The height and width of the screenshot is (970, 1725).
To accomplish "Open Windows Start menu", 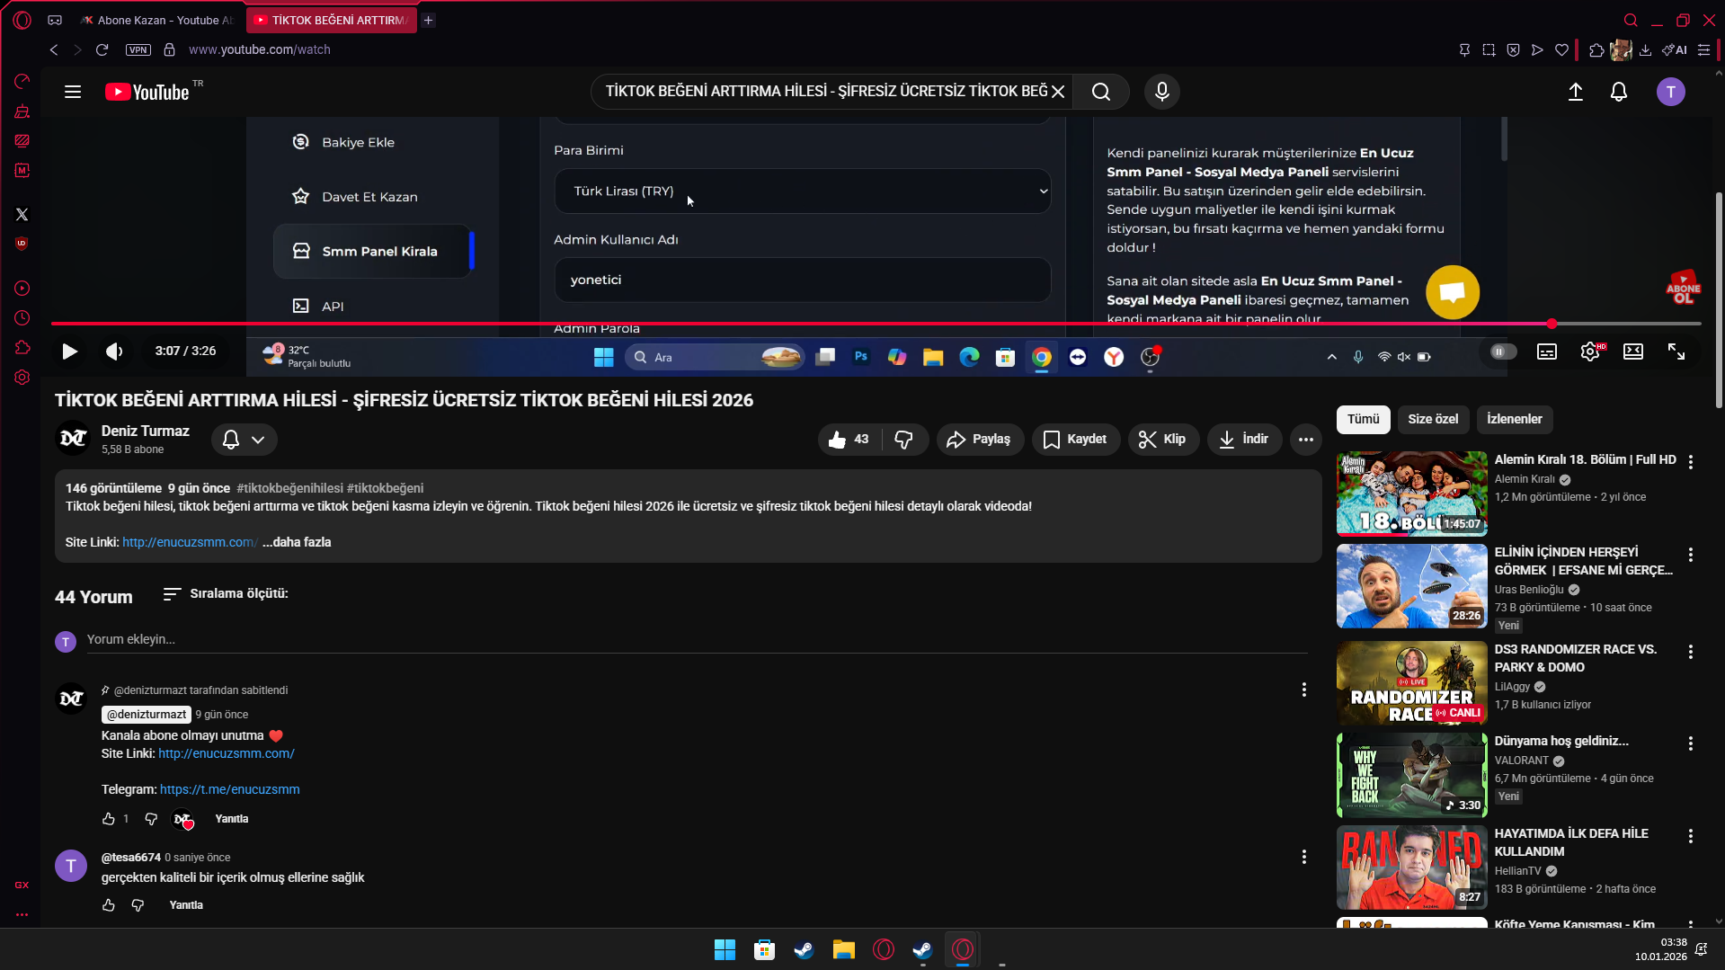I will click(725, 949).
